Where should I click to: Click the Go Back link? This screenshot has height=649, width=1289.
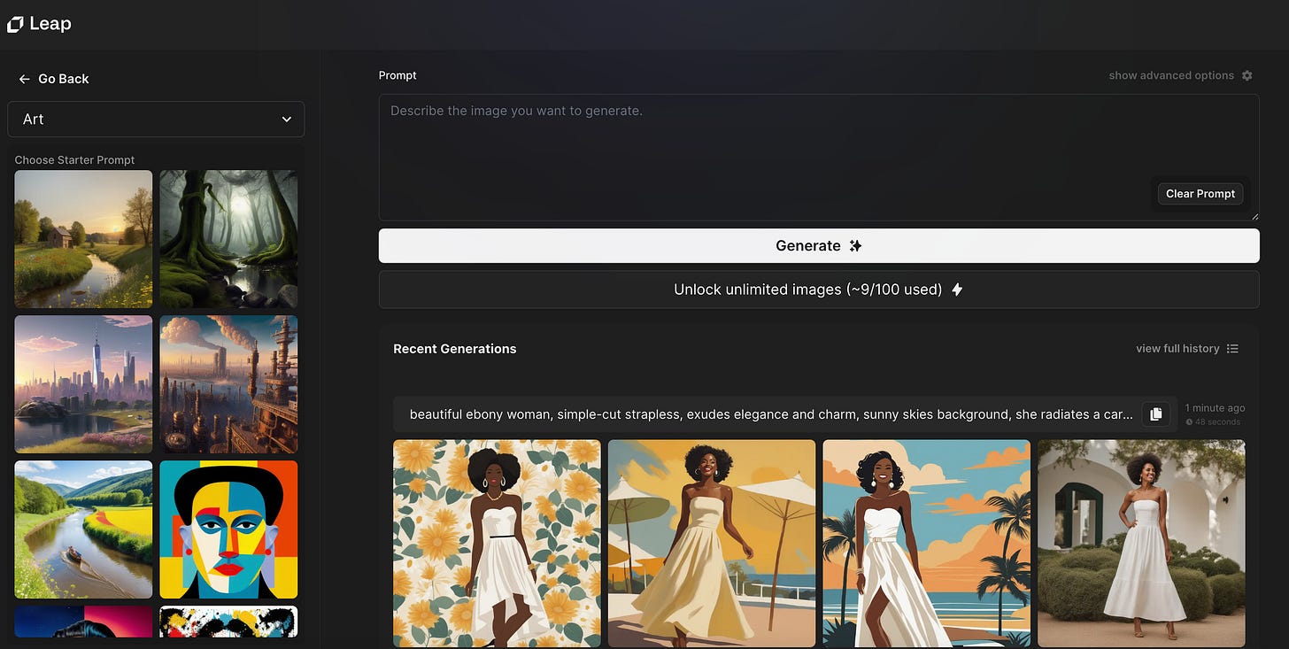[64, 79]
